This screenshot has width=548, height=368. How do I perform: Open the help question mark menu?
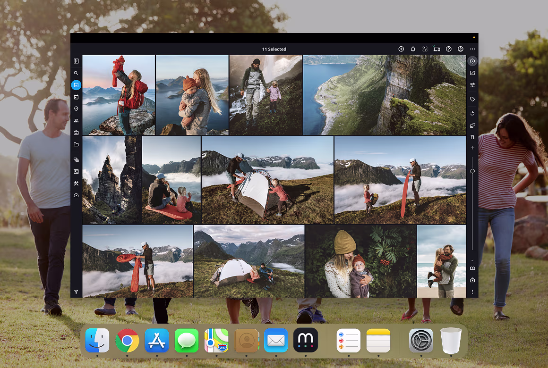[449, 49]
